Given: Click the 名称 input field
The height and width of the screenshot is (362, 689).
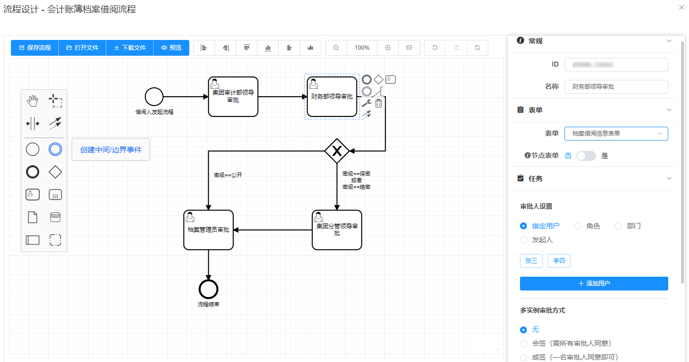Looking at the screenshot, I should tap(616, 87).
